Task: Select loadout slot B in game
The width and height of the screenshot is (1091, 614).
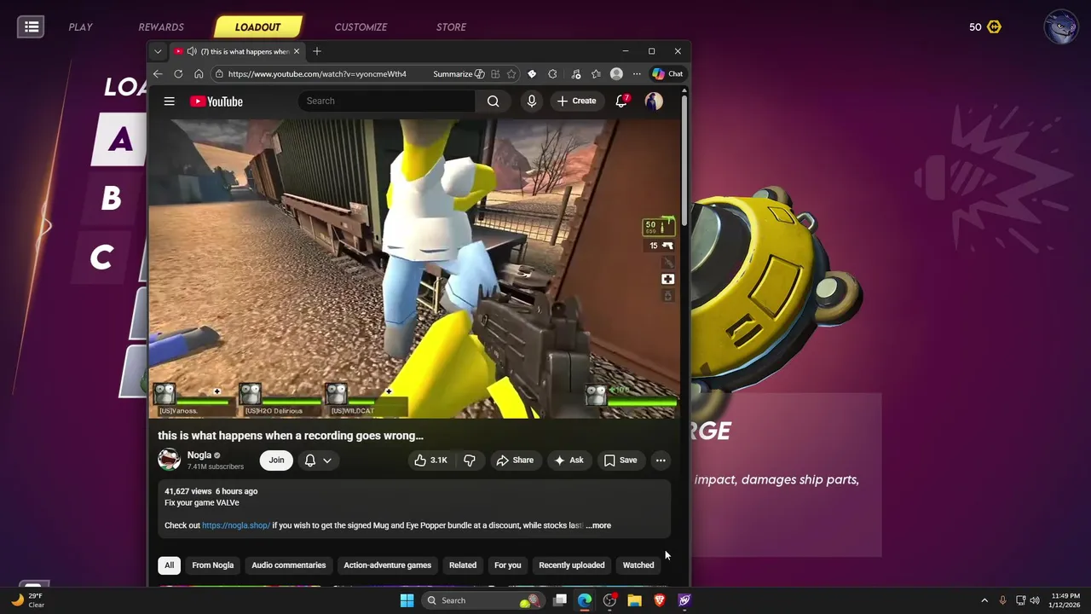Action: click(x=111, y=198)
